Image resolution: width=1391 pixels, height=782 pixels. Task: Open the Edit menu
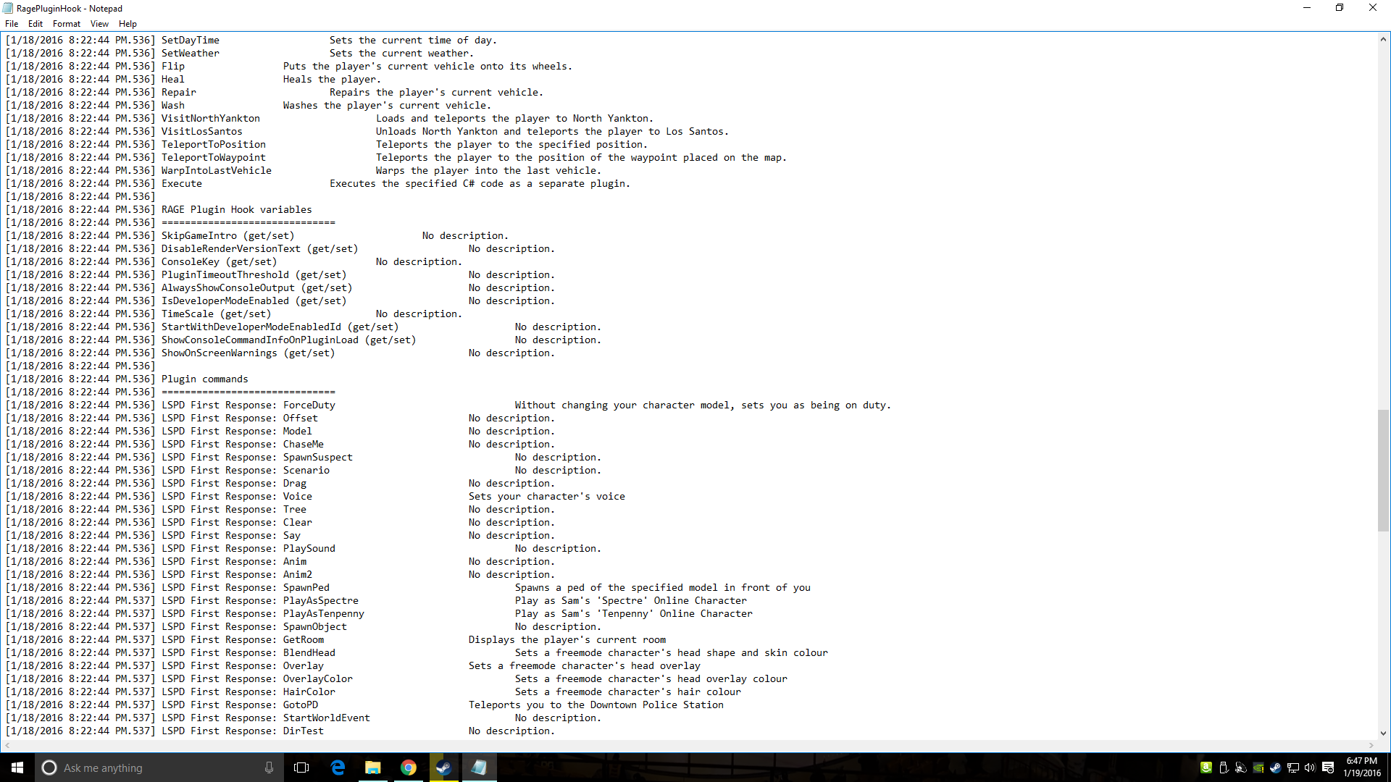(x=35, y=24)
